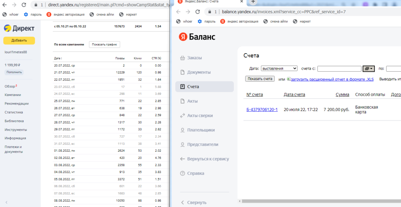The image size is (401, 207).
Task: Open invoice Б-4379706120-1
Action: 262,109
